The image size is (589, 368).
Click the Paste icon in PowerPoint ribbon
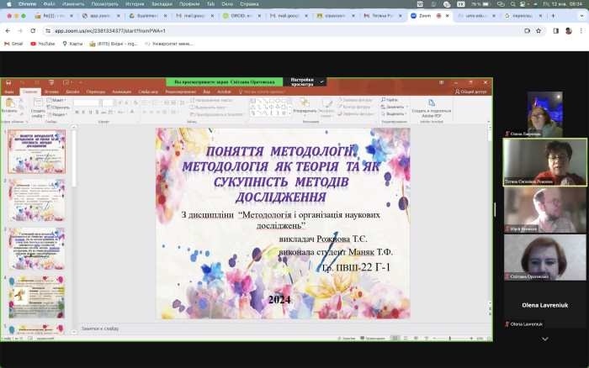[10, 106]
